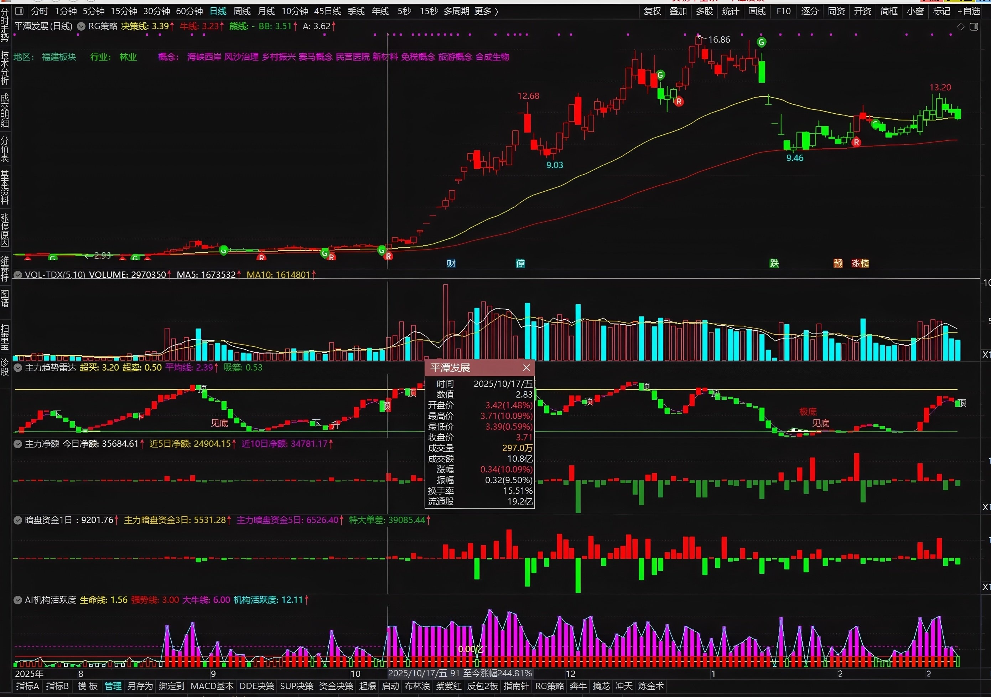Click the green G signal near 16.86
Viewport: 991px width, 697px height.
tap(761, 42)
